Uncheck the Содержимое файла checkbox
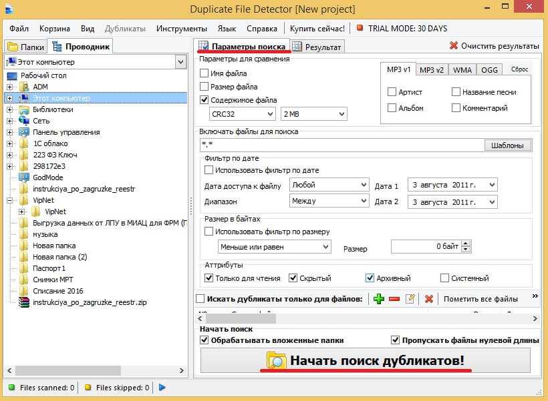The width and height of the screenshot is (548, 401). tap(204, 100)
